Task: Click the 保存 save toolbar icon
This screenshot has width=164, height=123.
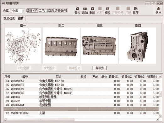Action: pos(100,11)
